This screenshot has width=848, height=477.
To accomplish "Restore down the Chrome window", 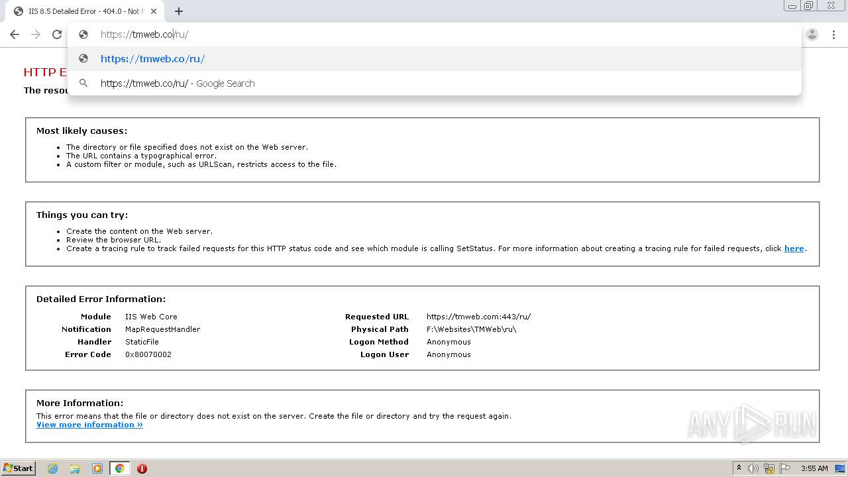I will pyautogui.click(x=809, y=5).
